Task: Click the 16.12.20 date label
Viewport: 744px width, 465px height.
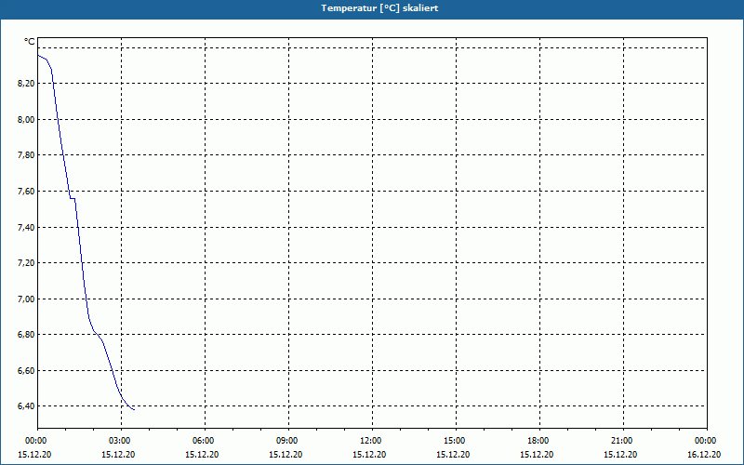Action: 704,454
